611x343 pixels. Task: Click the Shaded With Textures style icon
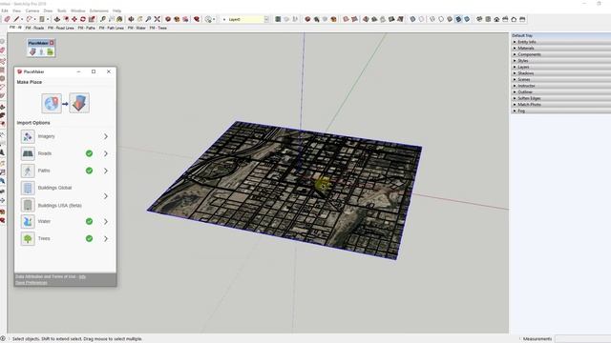click(458, 19)
